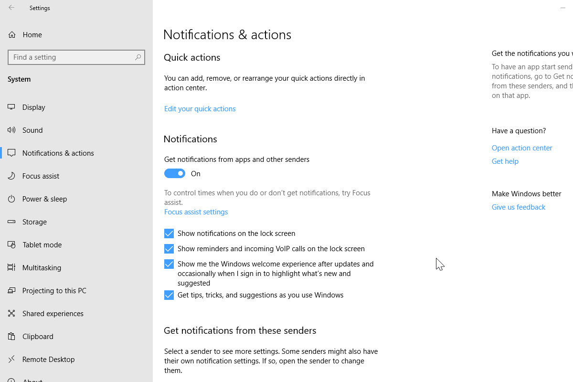Click the back arrow icon
573x382 pixels.
pos(11,8)
